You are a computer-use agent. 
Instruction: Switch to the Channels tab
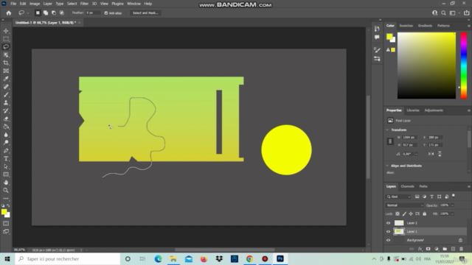(x=407, y=186)
